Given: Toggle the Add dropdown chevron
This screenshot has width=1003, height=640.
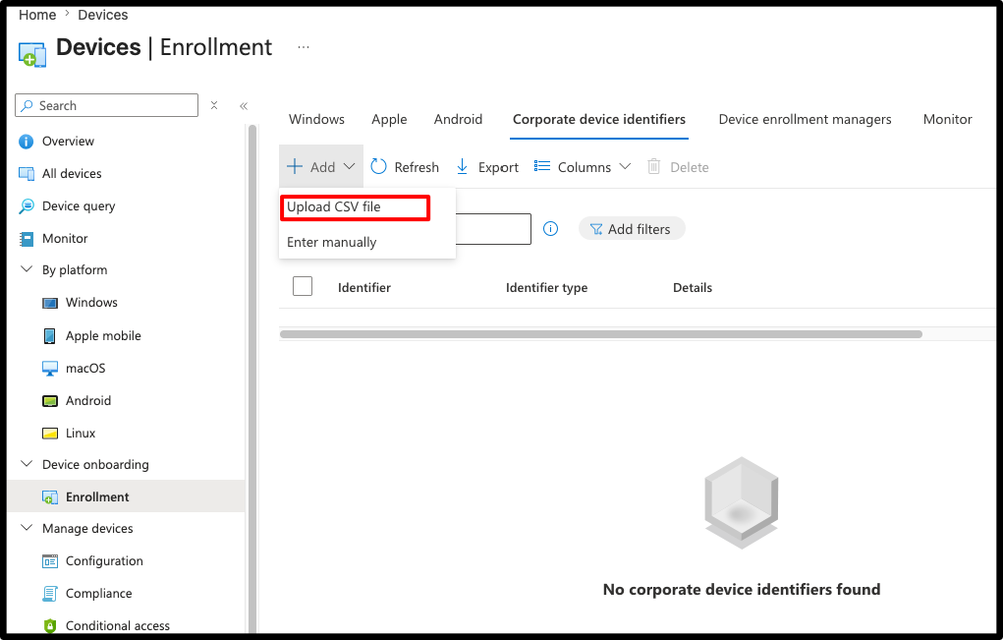Looking at the screenshot, I should (350, 166).
